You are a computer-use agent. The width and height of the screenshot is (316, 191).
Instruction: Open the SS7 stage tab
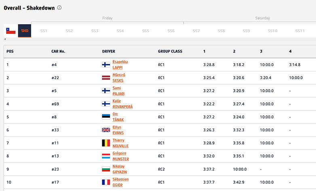pos(196,31)
